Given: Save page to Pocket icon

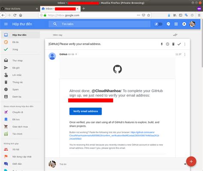Looking at the screenshot, I should pos(143,15).
